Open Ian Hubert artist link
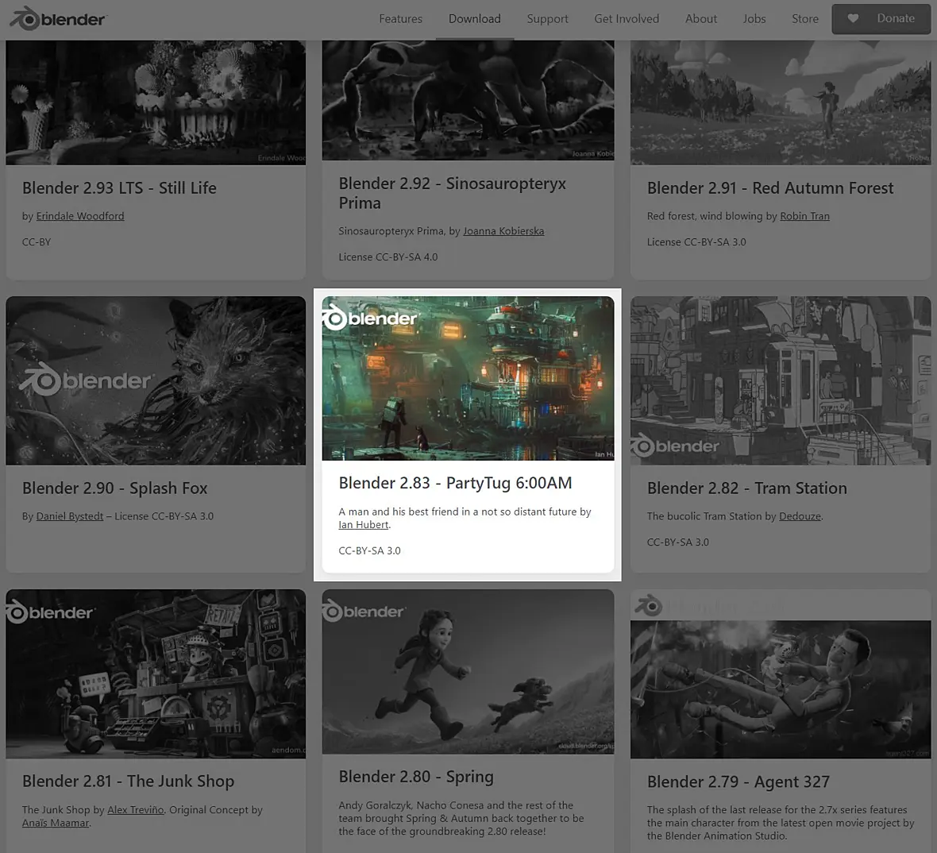This screenshot has width=937, height=853. tap(364, 525)
